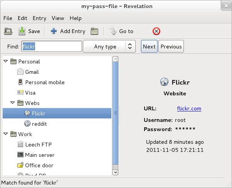232x188 pixels.
Task: Open the View menu
Action: [58, 18]
